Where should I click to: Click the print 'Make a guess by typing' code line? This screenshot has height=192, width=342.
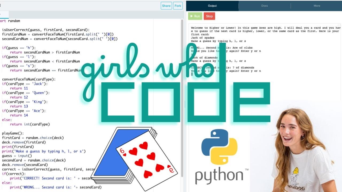pyautogui.click(x=44, y=151)
